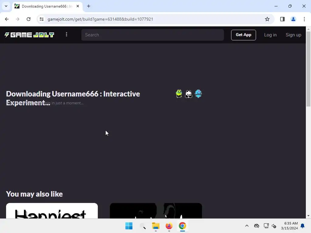This screenshot has width=311, height=233.
Task: Go back to the previous page
Action: [x=7, y=19]
